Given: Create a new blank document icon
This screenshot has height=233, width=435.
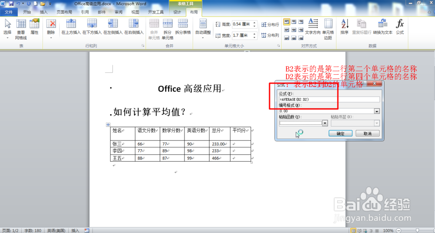Looking at the screenshot, I should point(36,3).
